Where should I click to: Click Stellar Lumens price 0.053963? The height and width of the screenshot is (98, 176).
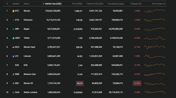click(78, 92)
